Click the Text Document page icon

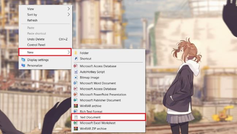point(76,117)
